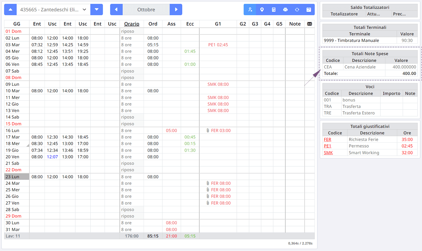Image resolution: width=422 pixels, height=251 pixels.
Task: Open attachment paperclip on 24 Mar FER
Action: coord(208,183)
